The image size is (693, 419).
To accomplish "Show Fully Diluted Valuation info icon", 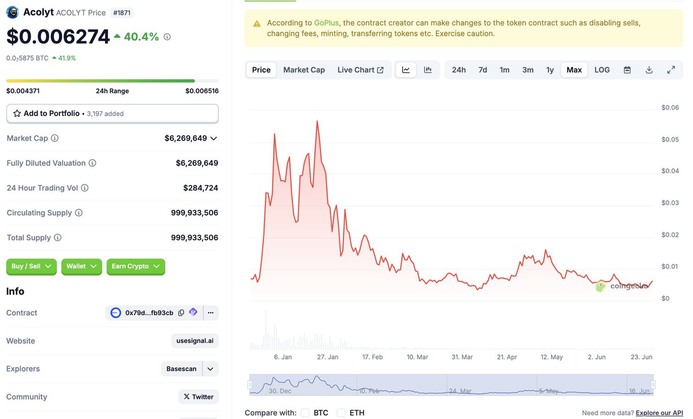I will 92,163.
